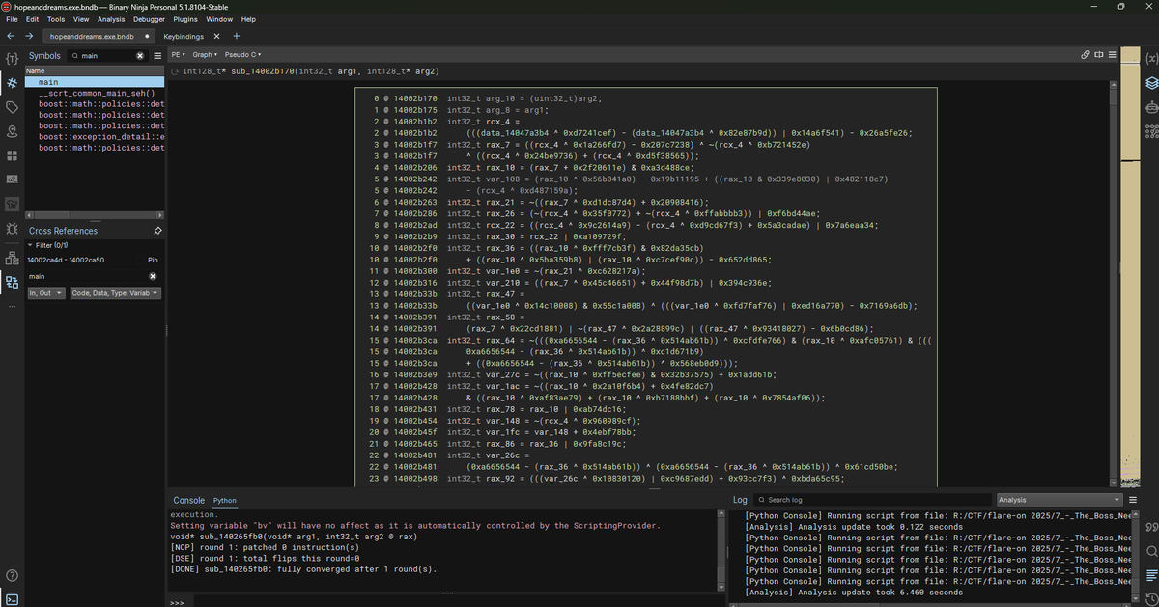The height and width of the screenshot is (607, 1159).
Task: Click the quotes icon beside Log
Action: point(1151,526)
